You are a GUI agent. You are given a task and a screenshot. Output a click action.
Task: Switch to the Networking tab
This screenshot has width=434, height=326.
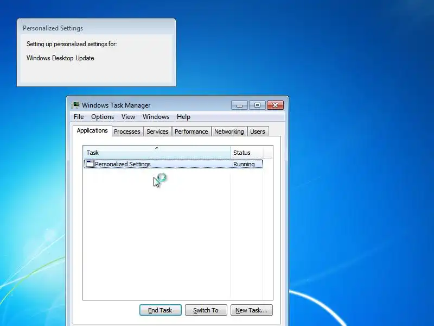(x=229, y=131)
